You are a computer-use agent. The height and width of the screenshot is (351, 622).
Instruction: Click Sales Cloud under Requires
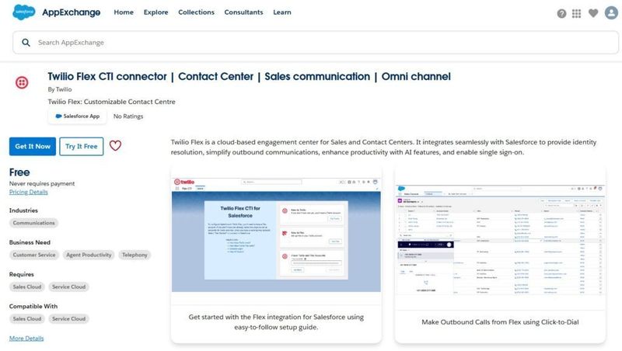point(27,287)
